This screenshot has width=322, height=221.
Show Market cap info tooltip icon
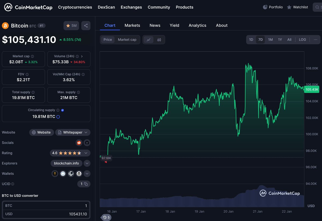pyautogui.click(x=32, y=57)
